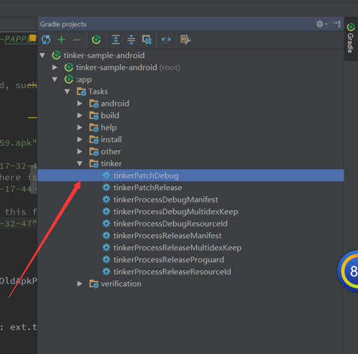The height and width of the screenshot is (354, 358).
Task: Click Gradle icon of tinker-sample-android (root)
Action: pos(69,68)
